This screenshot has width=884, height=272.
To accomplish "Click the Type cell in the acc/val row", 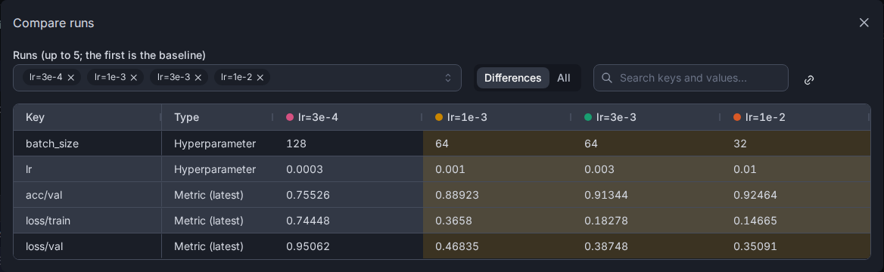I will [218, 195].
